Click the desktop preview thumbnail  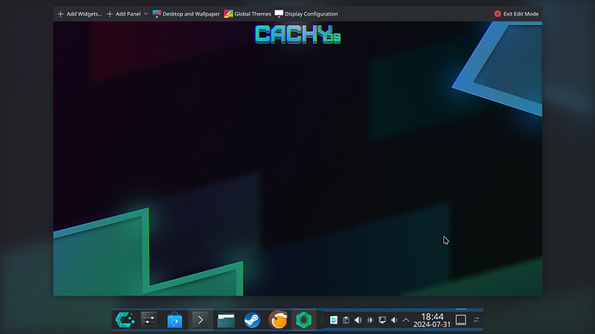pyautogui.click(x=297, y=158)
